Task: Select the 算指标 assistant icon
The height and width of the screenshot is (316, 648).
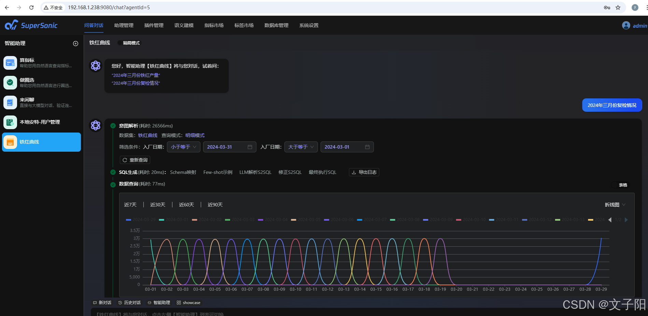Action: click(10, 63)
